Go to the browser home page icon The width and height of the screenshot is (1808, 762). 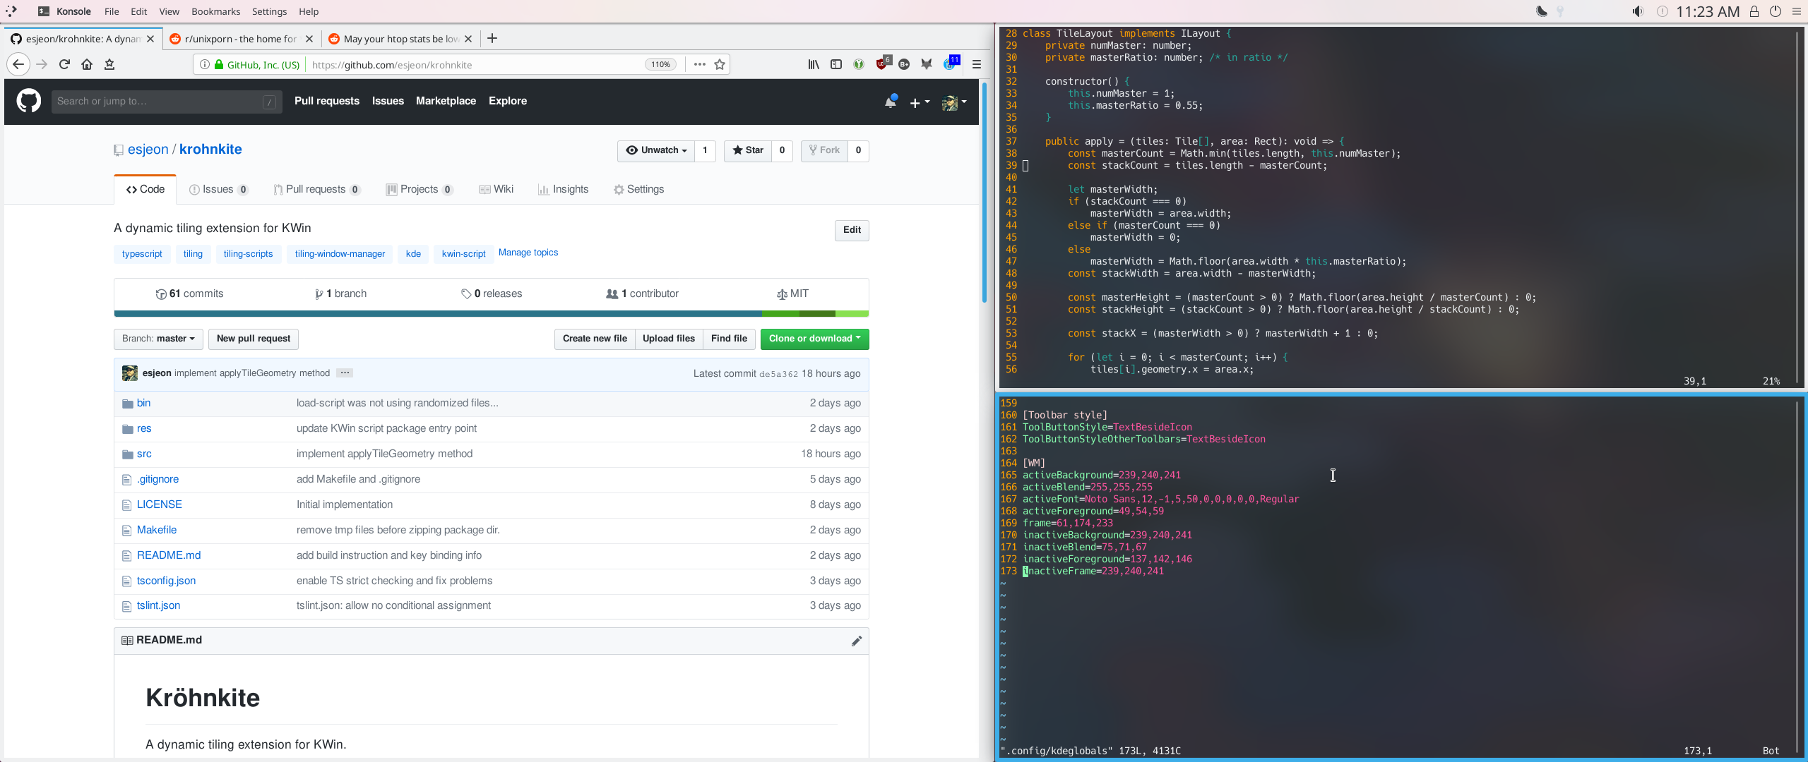(x=87, y=64)
